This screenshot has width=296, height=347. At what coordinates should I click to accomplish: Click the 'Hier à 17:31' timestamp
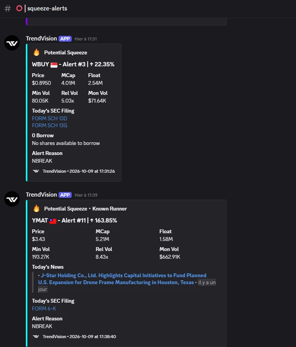86,39
